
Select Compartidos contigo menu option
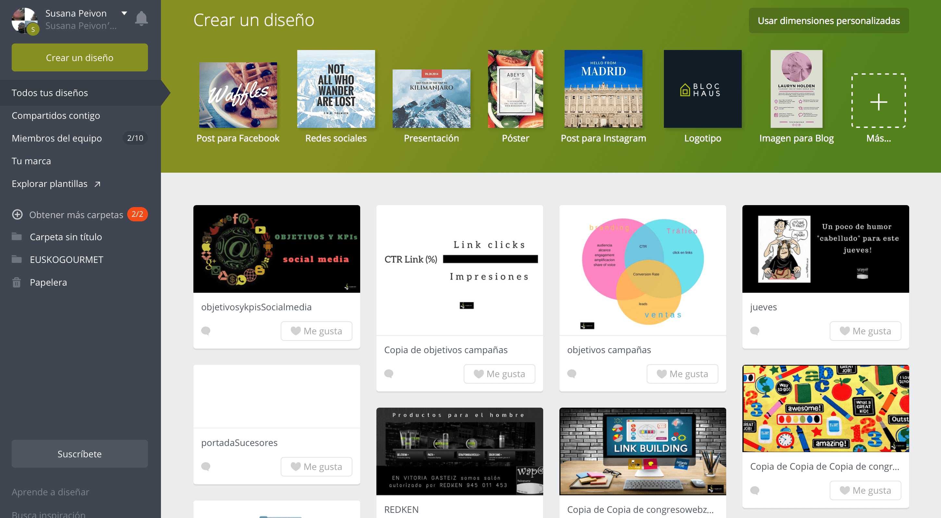point(56,116)
